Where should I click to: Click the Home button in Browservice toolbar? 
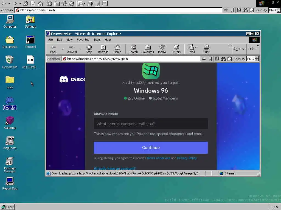(x=117, y=49)
